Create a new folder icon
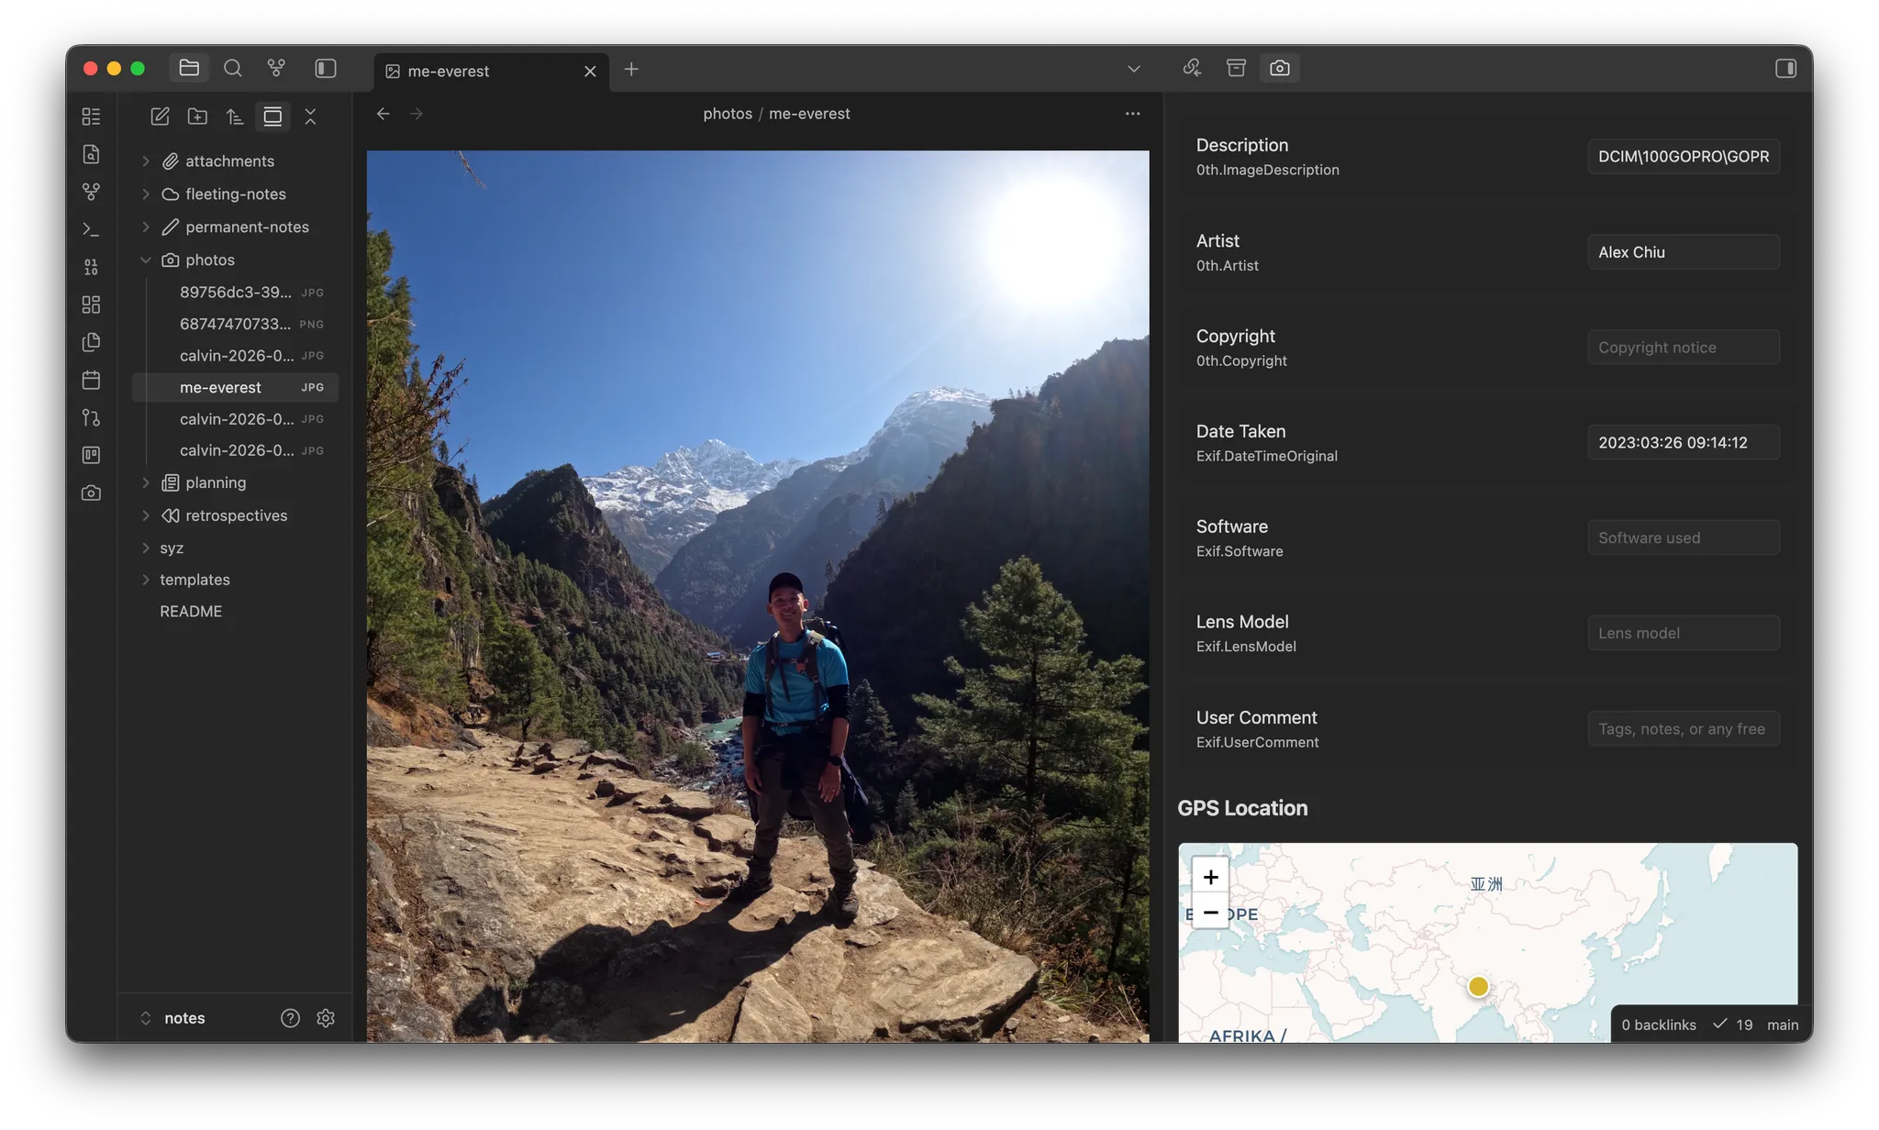 (x=197, y=116)
